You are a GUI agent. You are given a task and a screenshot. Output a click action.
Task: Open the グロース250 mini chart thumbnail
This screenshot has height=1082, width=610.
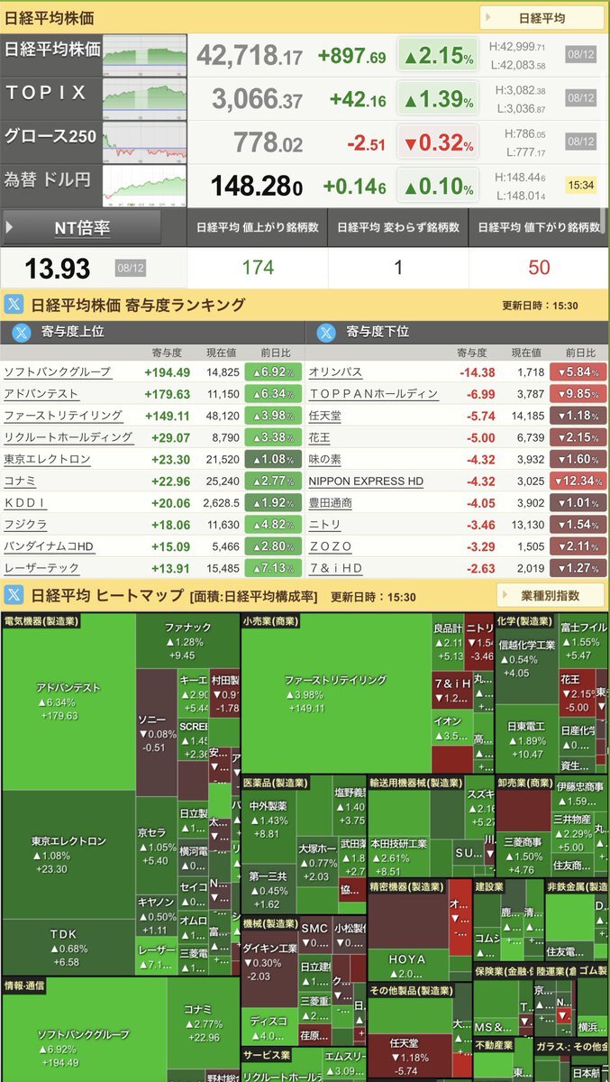(x=143, y=142)
